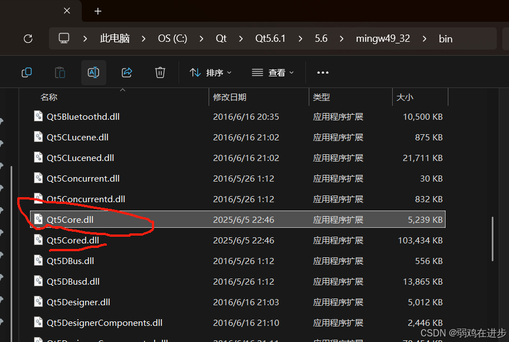Image resolution: width=509 pixels, height=342 pixels.
Task: Click the share icon in toolbar
Action: (x=127, y=72)
